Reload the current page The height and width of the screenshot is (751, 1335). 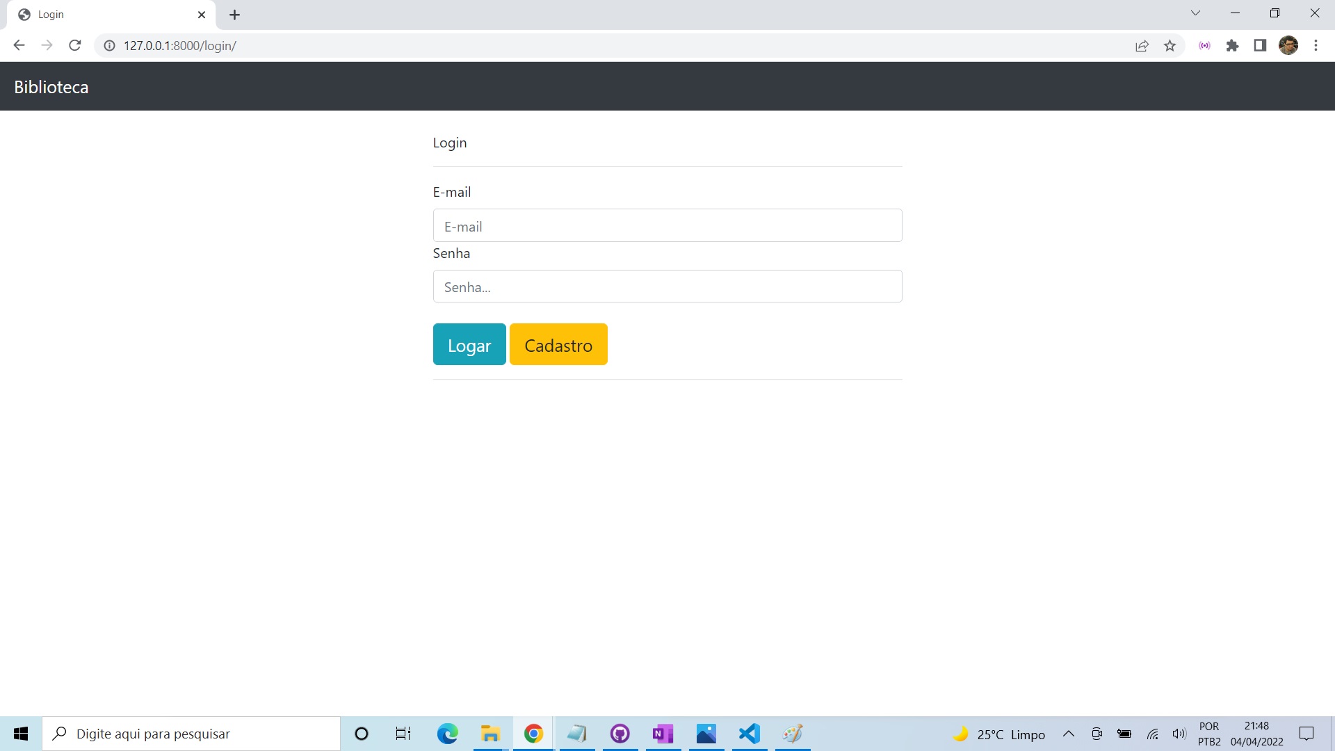[74, 45]
